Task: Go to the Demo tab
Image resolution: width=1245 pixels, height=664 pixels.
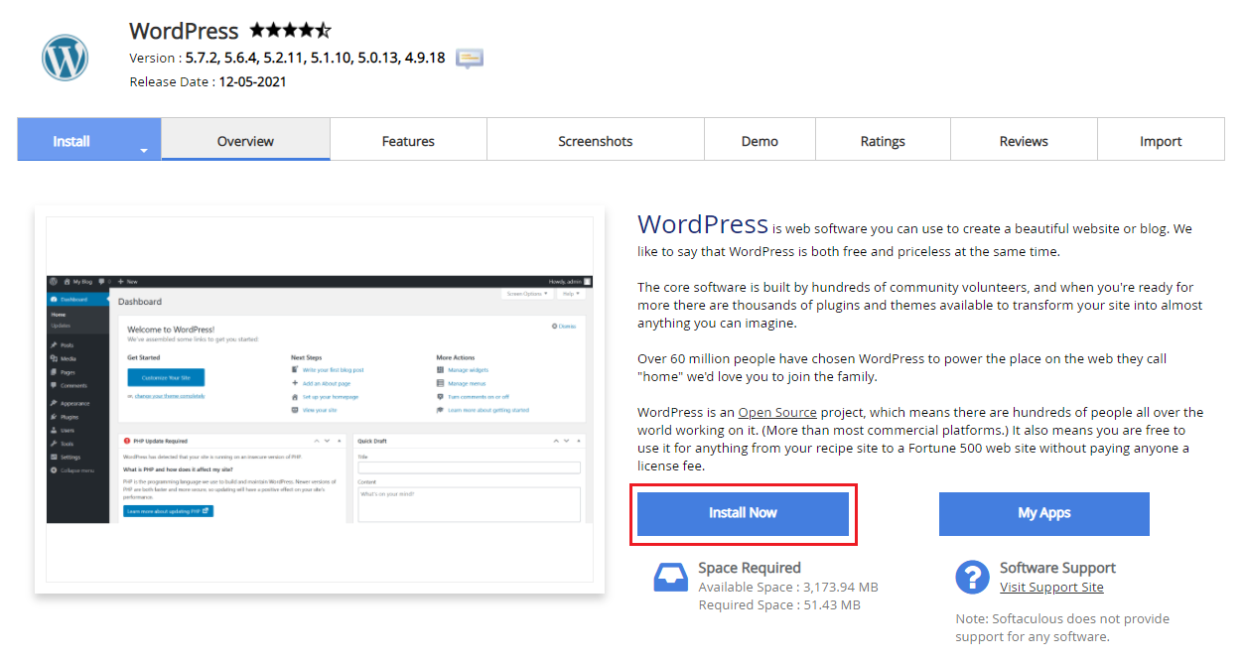Action: (760, 141)
